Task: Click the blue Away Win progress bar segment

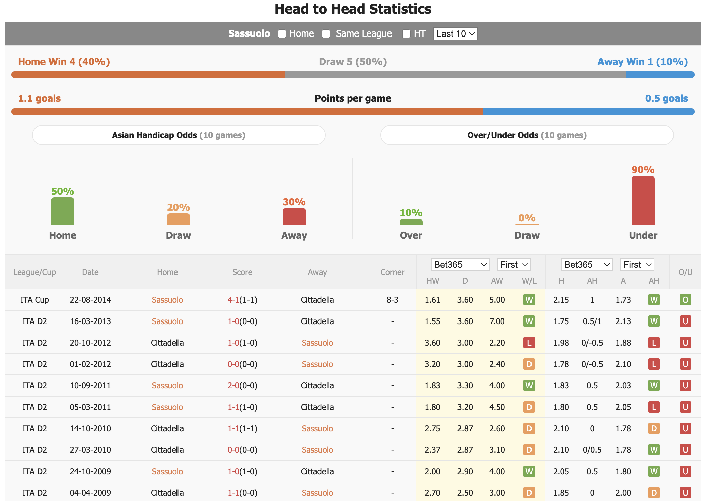Action: click(x=660, y=75)
